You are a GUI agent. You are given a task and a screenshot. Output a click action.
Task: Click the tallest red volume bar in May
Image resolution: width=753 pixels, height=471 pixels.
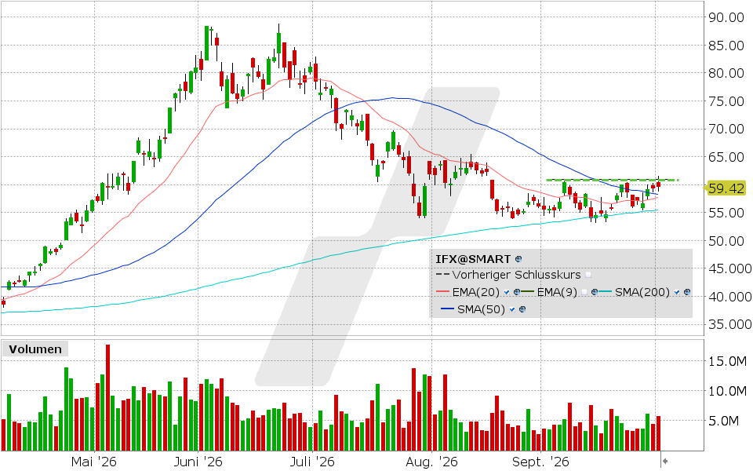pyautogui.click(x=107, y=397)
